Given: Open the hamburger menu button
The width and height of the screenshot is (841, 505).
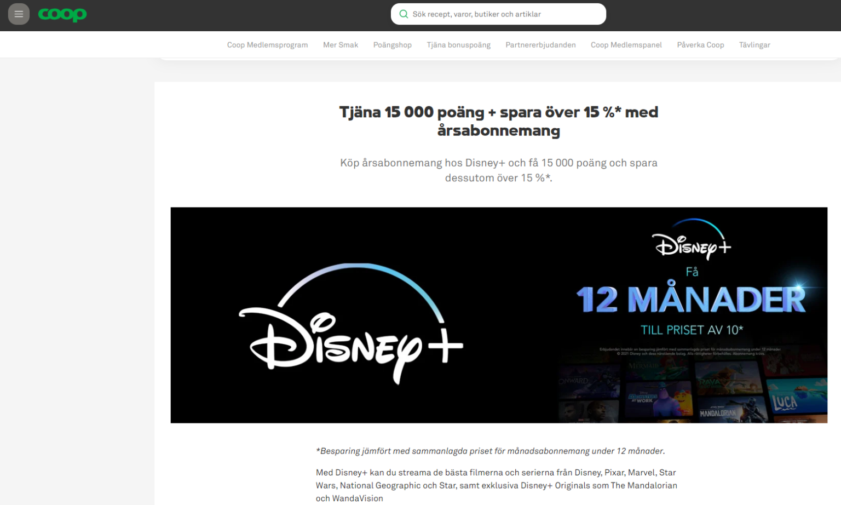Looking at the screenshot, I should pos(19,14).
